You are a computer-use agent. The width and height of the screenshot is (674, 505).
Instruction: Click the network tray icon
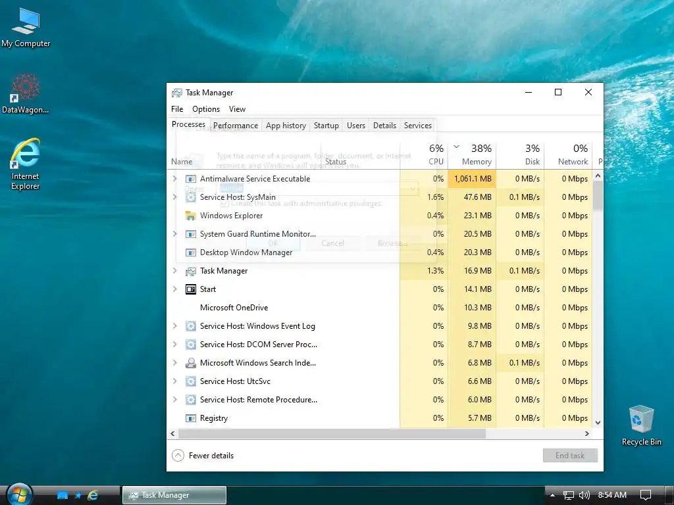point(568,495)
